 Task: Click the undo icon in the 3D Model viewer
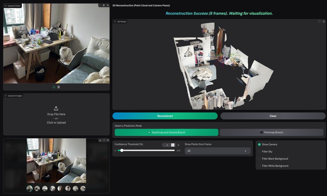[x=320, y=21]
